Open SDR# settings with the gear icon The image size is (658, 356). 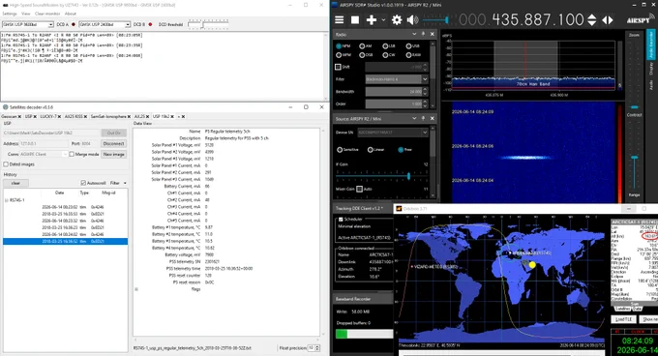tap(397, 19)
